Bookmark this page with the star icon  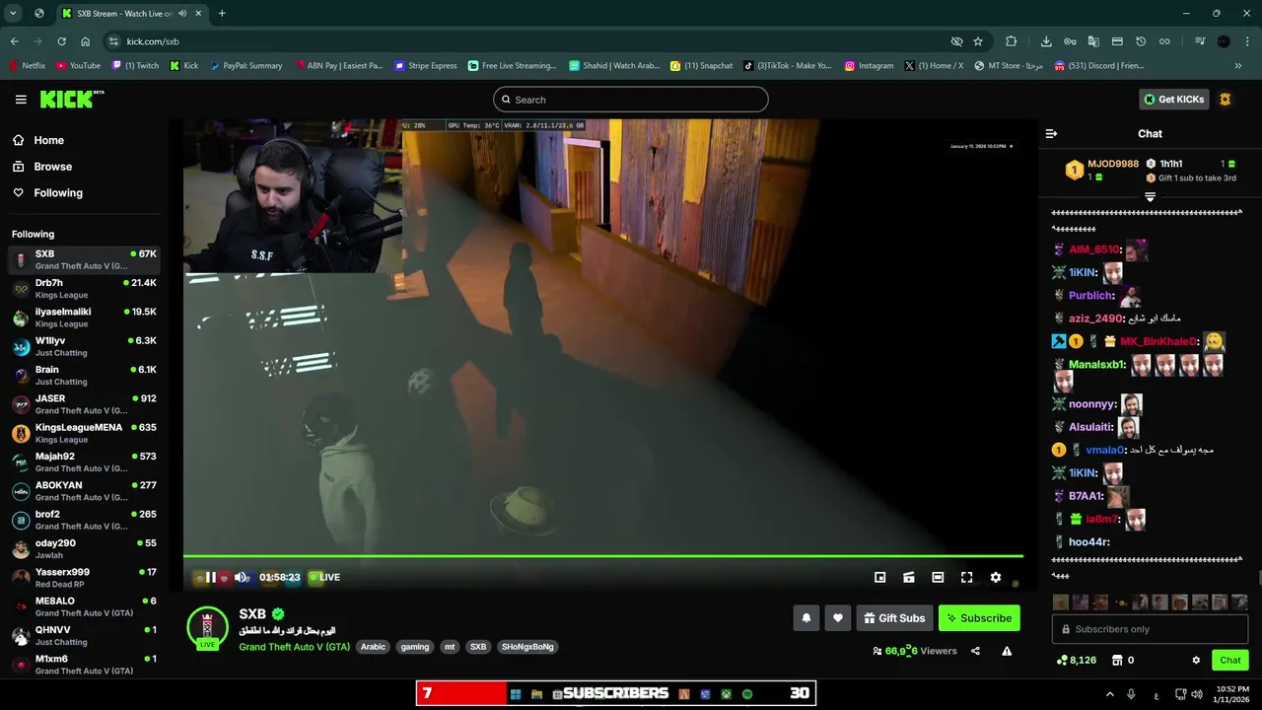tap(978, 41)
